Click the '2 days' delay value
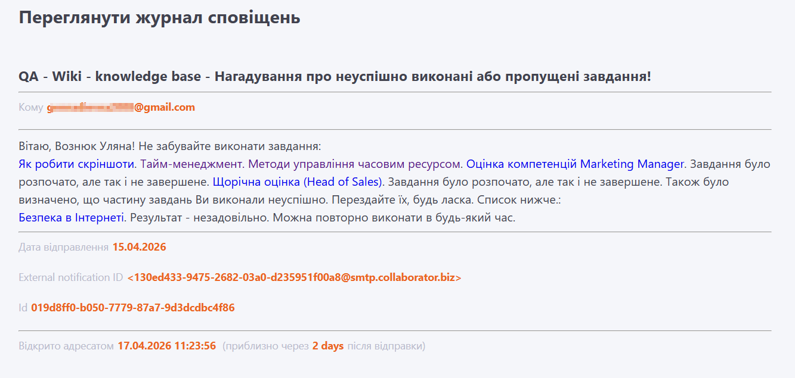Viewport: 795px width, 378px height. click(328, 346)
